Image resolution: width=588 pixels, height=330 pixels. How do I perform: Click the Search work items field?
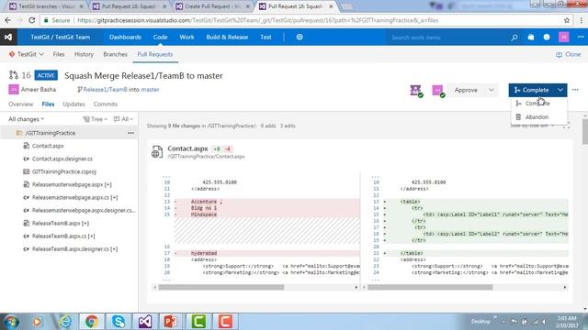click(448, 38)
